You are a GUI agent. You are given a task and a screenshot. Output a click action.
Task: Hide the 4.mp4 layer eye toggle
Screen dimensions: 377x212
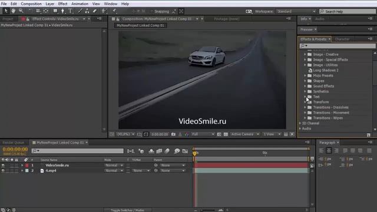(3, 171)
